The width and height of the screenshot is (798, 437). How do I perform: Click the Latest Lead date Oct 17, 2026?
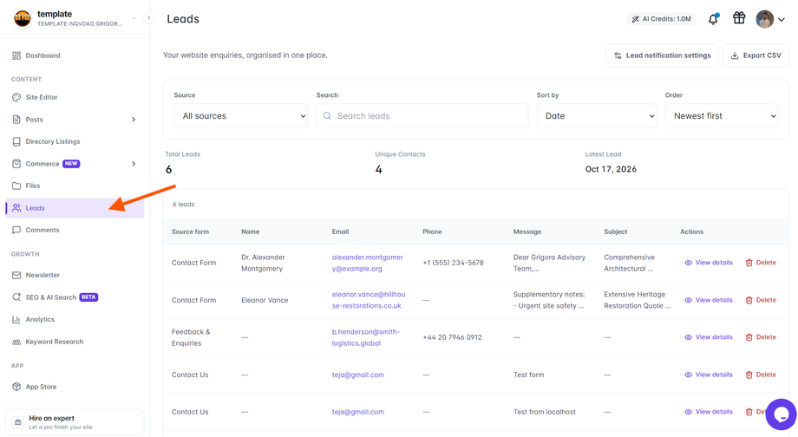click(x=611, y=169)
